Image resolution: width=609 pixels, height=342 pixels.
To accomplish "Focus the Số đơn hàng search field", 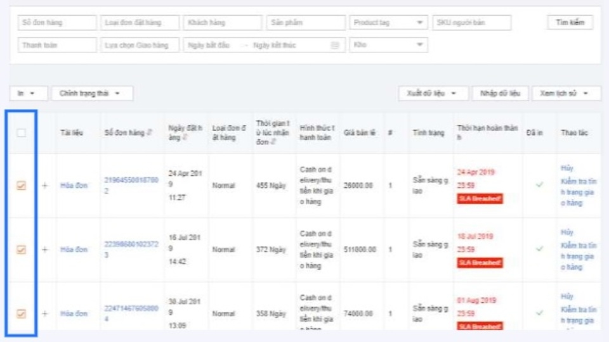I will click(x=56, y=23).
